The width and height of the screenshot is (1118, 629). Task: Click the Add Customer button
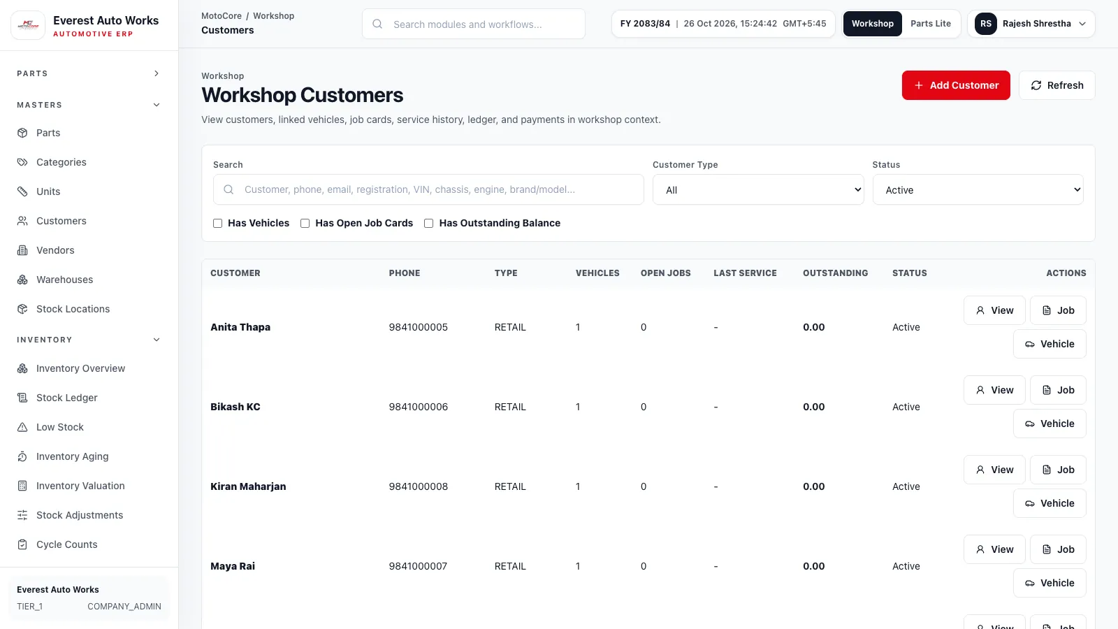[956, 85]
